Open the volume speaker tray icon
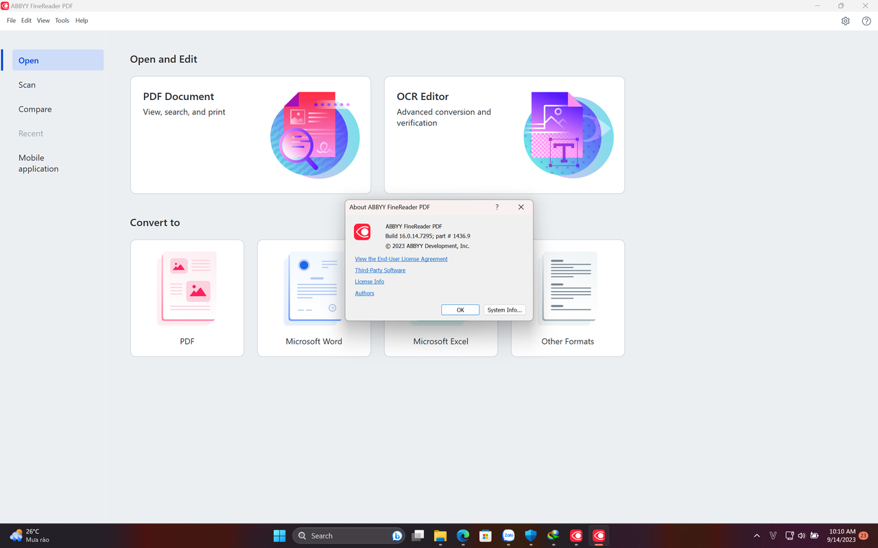 point(802,536)
